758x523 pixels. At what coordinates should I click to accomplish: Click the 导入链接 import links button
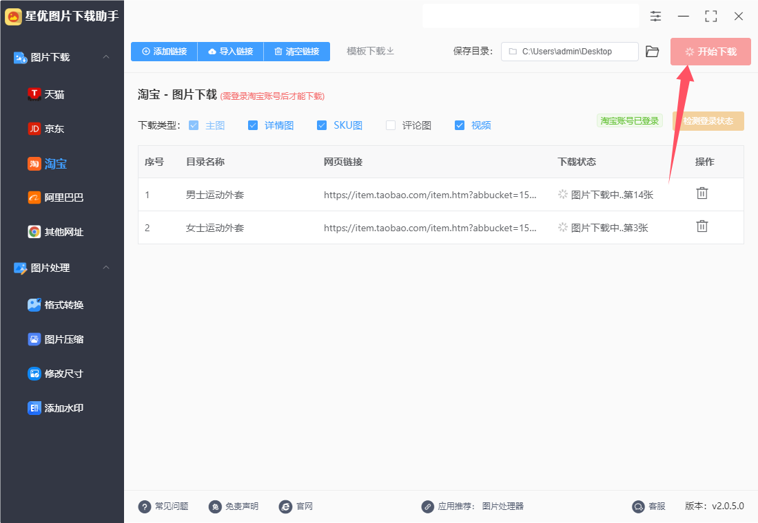click(231, 51)
